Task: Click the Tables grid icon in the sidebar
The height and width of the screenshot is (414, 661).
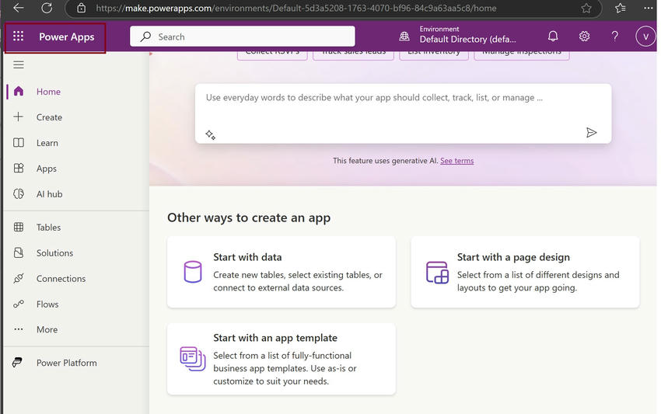Action: tap(19, 227)
